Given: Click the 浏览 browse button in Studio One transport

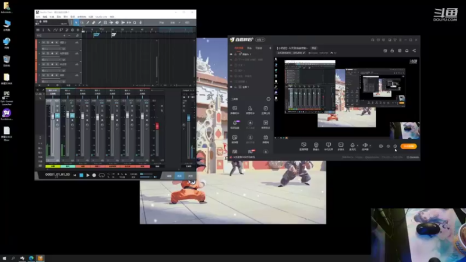Looking at the screenshot, I should click(190, 176).
